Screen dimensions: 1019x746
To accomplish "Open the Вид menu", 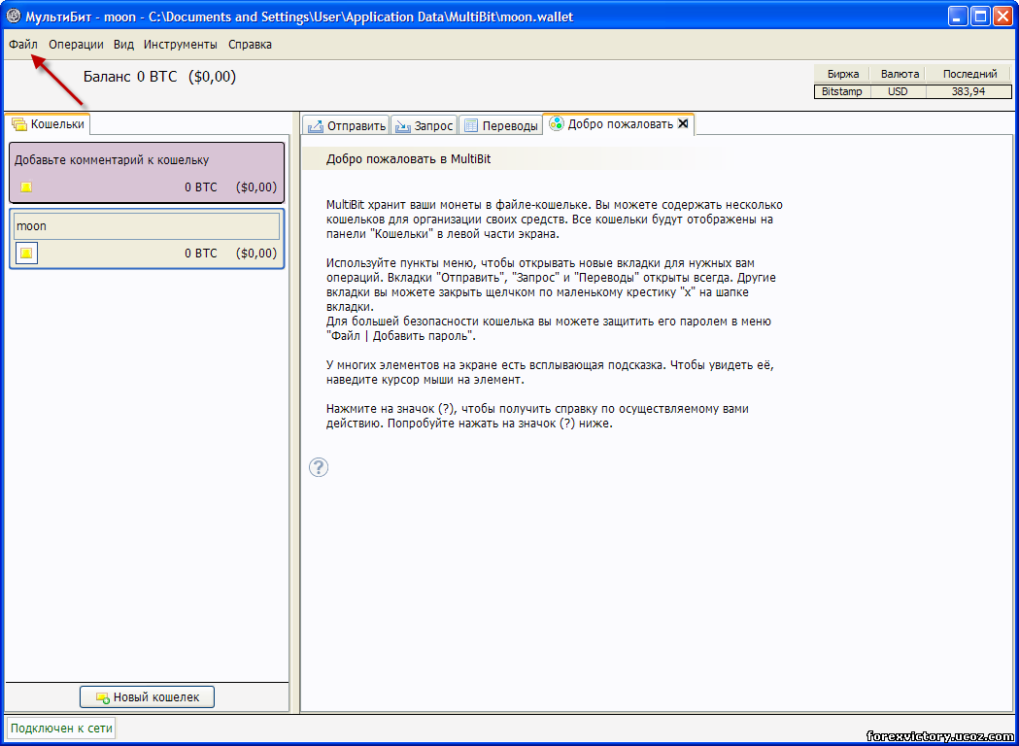I will click(x=123, y=45).
